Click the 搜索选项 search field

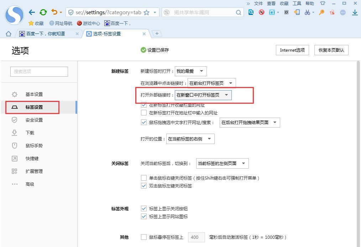coord(39,72)
